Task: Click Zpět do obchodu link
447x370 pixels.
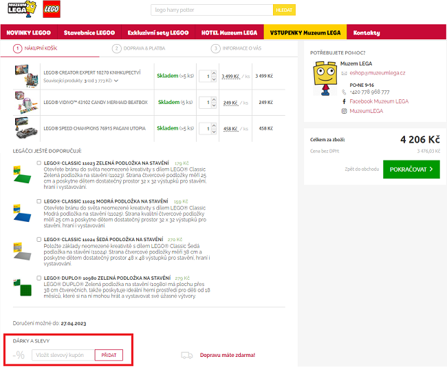Action: 362,169
